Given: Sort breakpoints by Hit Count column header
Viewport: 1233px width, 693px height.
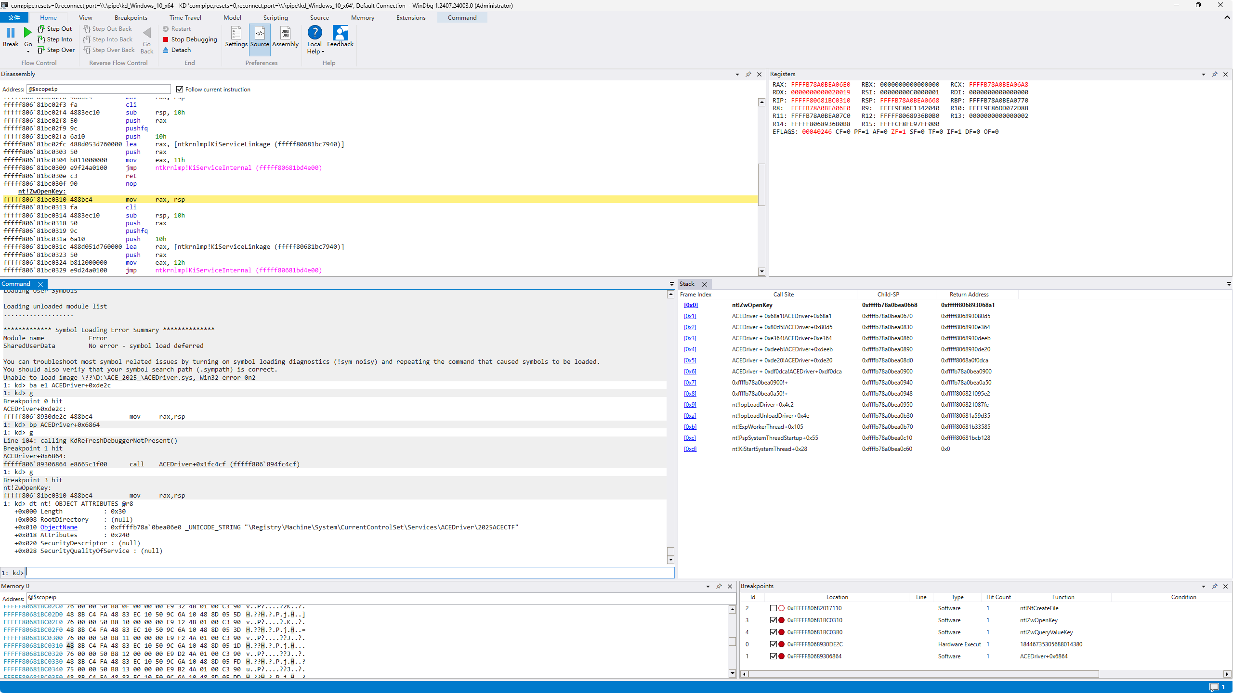Looking at the screenshot, I should point(998,597).
